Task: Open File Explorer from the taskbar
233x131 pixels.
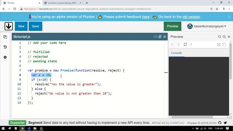Action: (35, 128)
